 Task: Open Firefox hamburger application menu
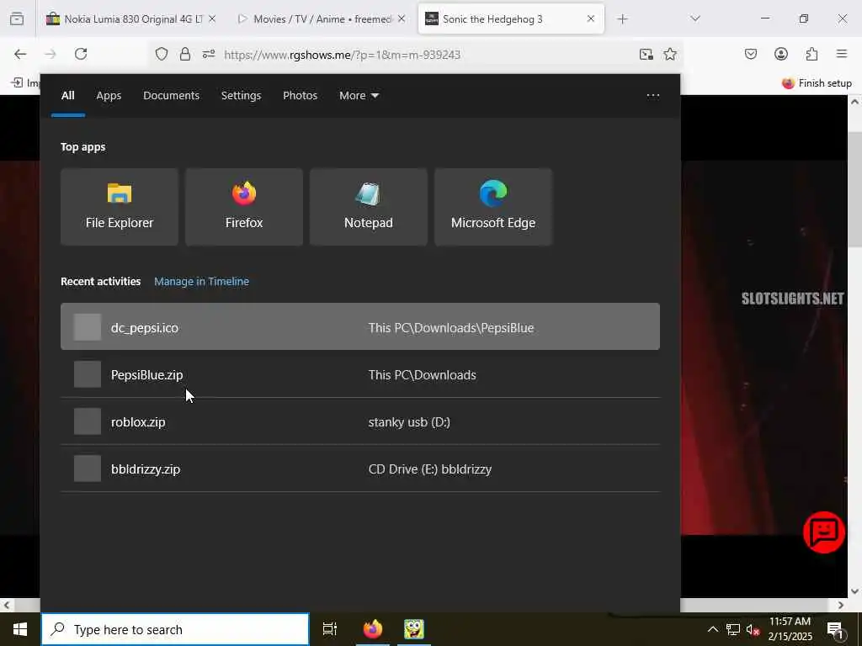[x=842, y=54]
